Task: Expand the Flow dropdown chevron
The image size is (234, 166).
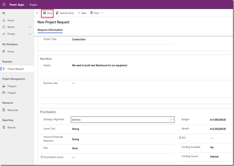Action: (x=102, y=13)
